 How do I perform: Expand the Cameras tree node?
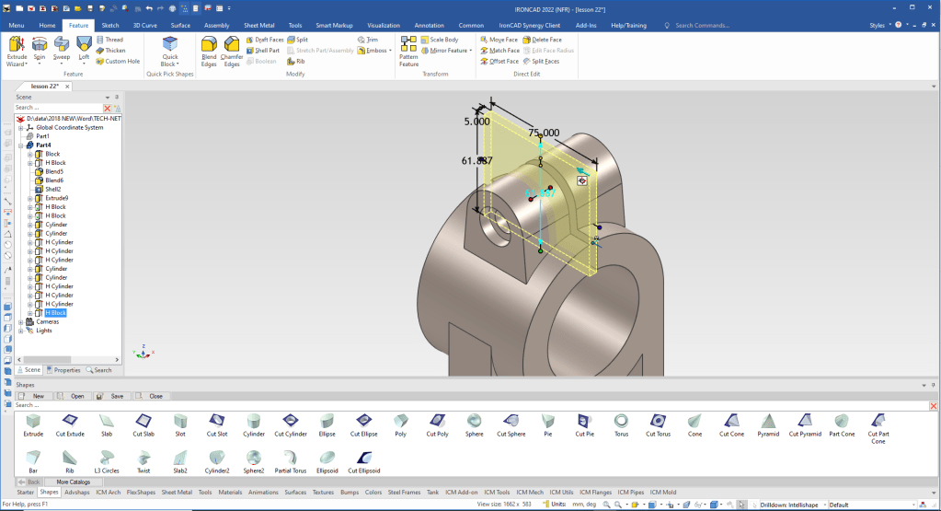(21, 321)
